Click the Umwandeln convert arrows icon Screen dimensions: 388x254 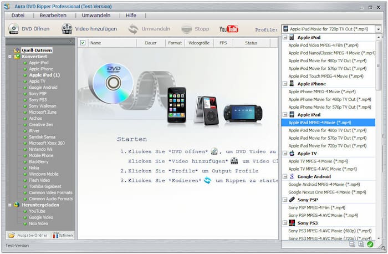click(133, 29)
